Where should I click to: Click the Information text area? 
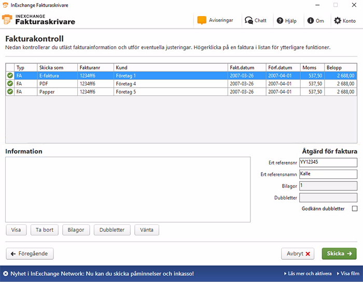point(128,189)
